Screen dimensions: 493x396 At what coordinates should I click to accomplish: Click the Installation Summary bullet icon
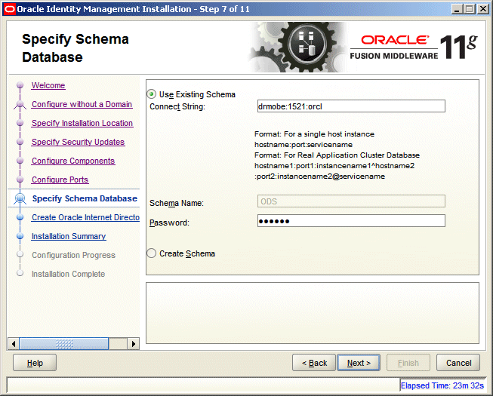tap(20, 236)
